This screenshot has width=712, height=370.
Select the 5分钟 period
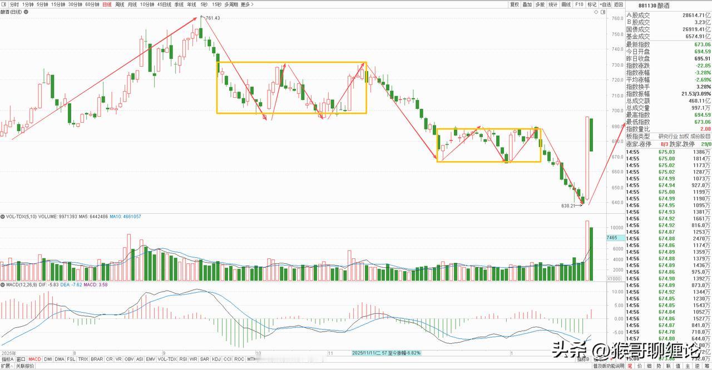click(42, 4)
